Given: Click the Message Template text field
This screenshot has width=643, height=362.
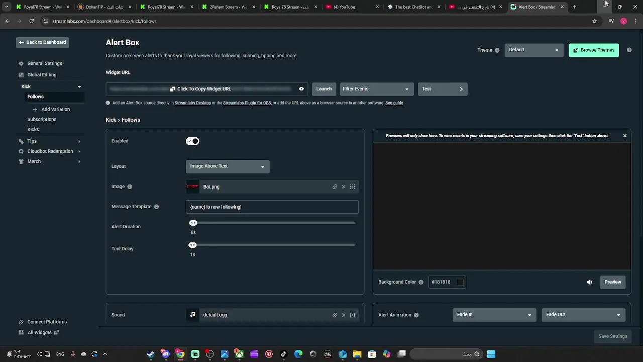Looking at the screenshot, I should point(272,207).
